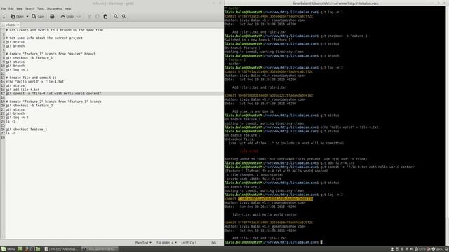Click the user applet tray icon
Viewport: 449px width, 252px height.
click(392, 249)
